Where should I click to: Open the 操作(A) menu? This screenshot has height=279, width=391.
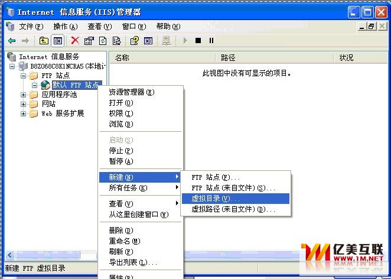click(x=66, y=27)
